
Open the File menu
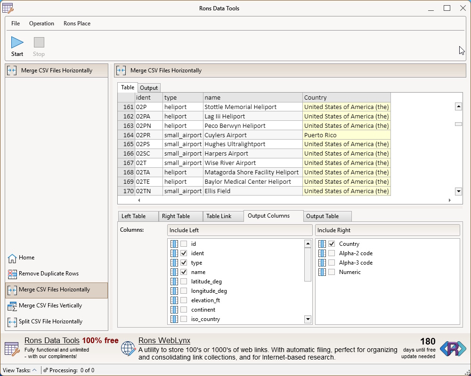(x=16, y=23)
